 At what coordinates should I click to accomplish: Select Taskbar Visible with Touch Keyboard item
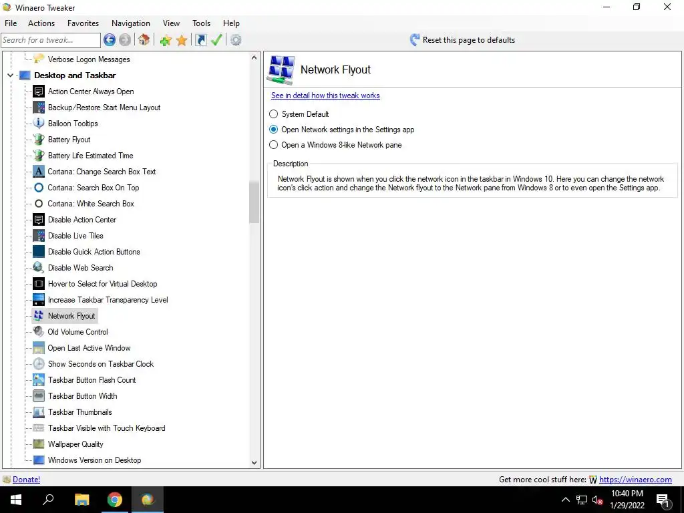point(106,428)
